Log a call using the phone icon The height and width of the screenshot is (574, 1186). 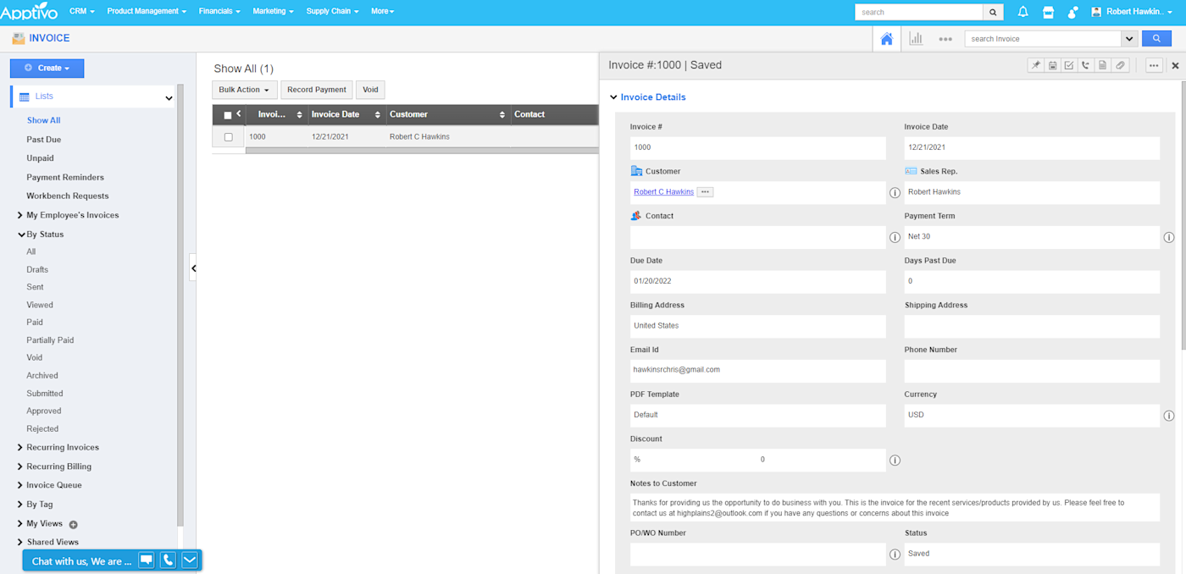1086,64
